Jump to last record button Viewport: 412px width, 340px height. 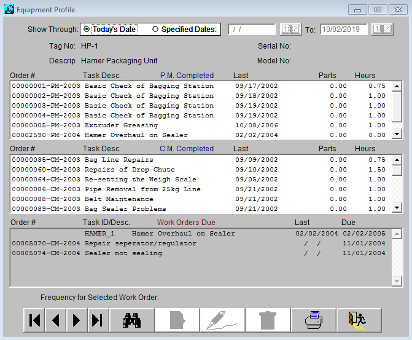coord(98,320)
